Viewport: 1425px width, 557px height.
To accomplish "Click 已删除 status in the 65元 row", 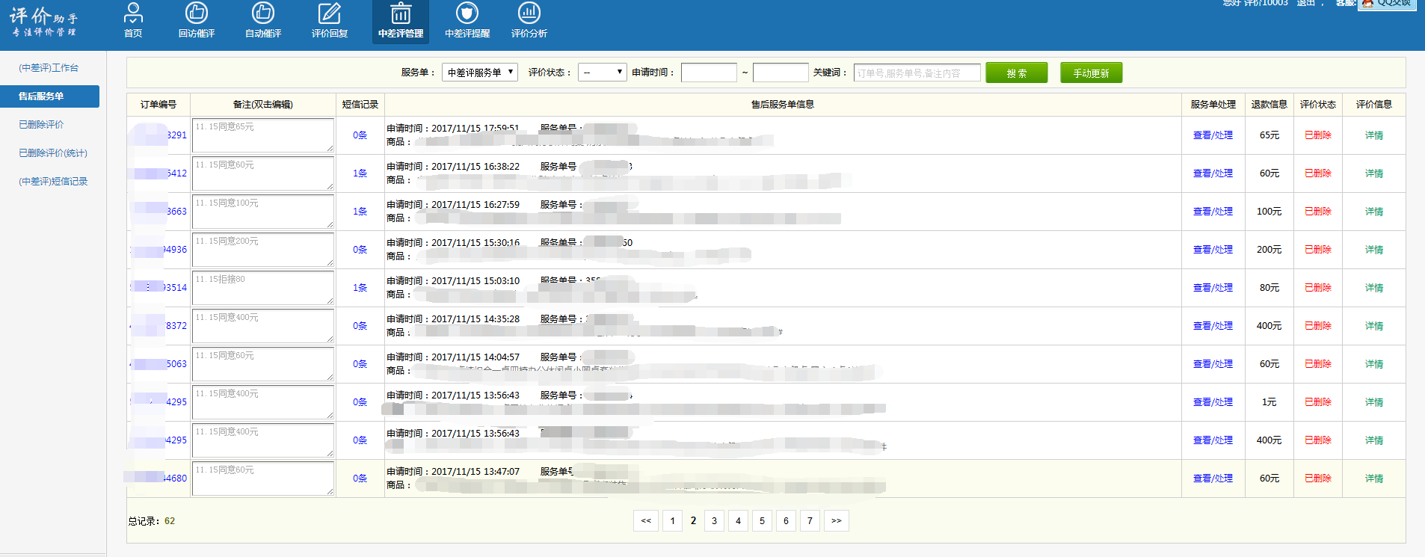I will click(1318, 135).
